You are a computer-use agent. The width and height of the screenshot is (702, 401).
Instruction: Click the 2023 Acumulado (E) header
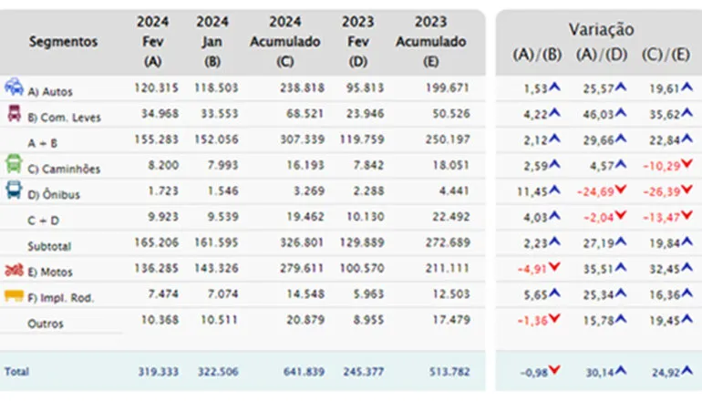pos(430,42)
